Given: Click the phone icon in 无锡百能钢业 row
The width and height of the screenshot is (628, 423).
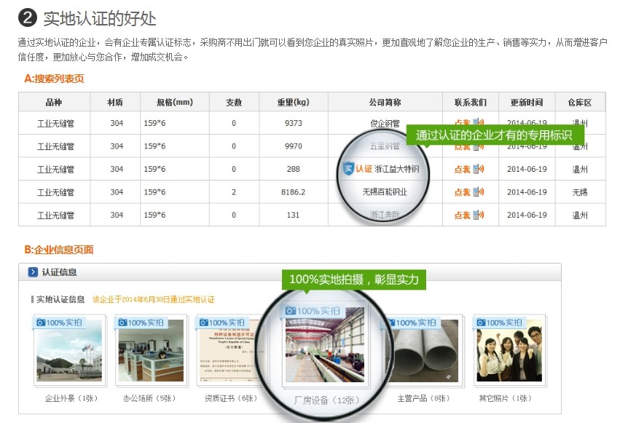Looking at the screenshot, I should click(479, 192).
